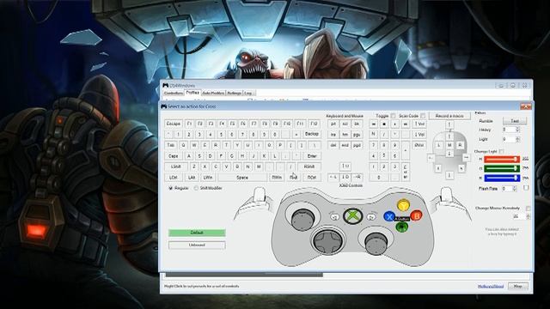Increase the Heavy rumble value using spinner

(x=517, y=129)
